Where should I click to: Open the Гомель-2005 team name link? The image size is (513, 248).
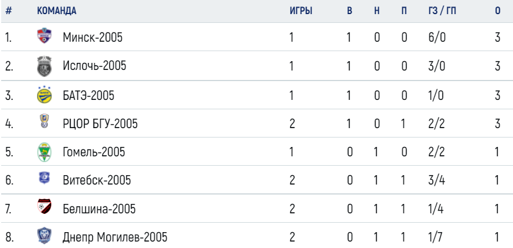pyautogui.click(x=94, y=152)
